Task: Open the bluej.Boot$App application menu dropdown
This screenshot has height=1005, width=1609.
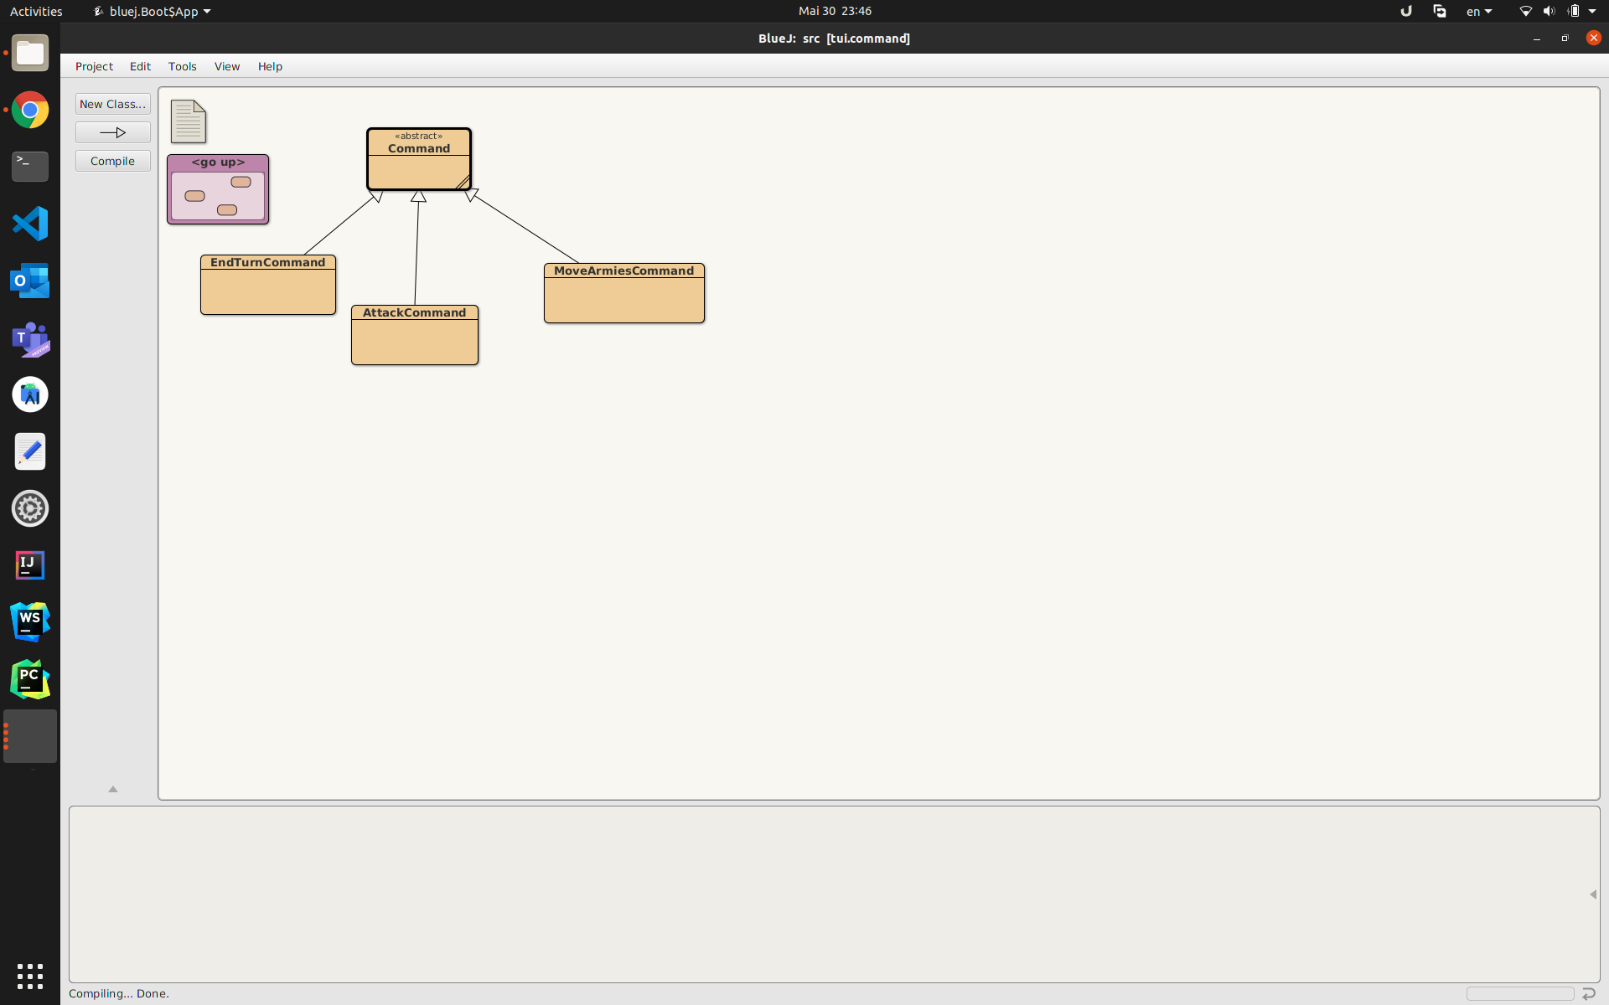Action: coord(153,11)
